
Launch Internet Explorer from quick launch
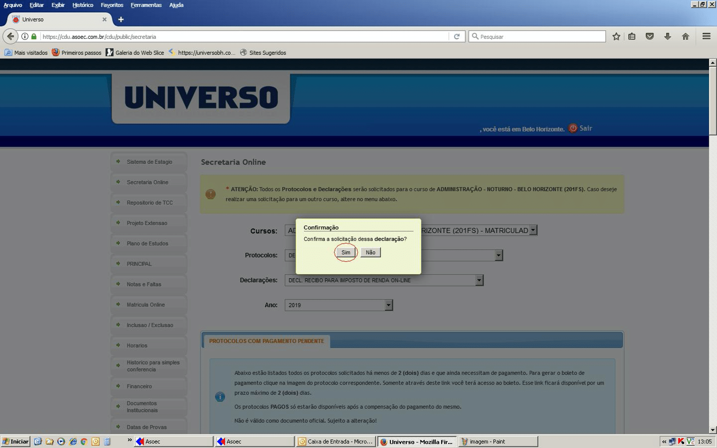pyautogui.click(x=73, y=441)
